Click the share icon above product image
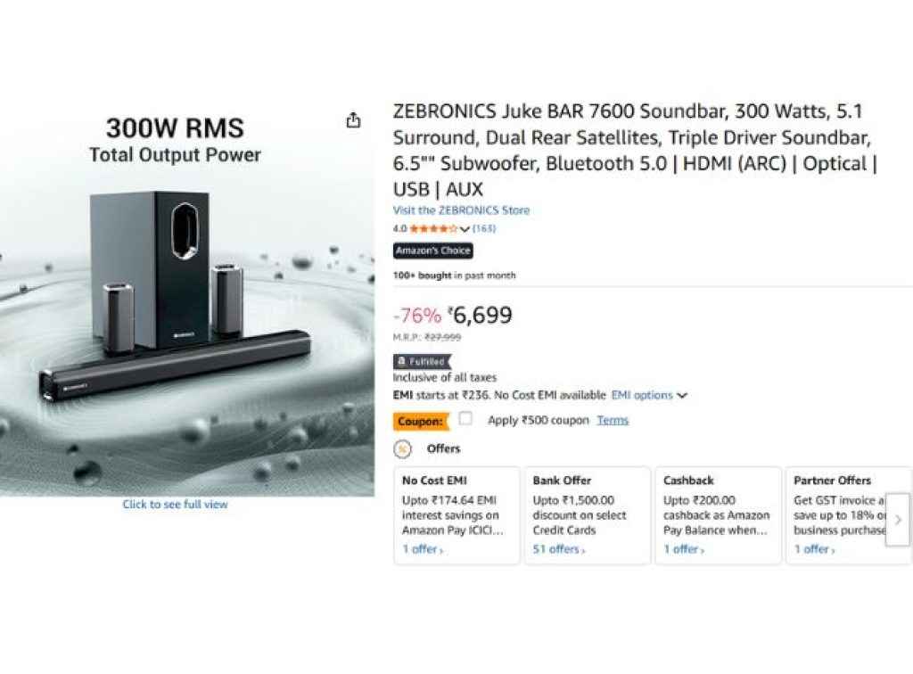Image resolution: width=913 pixels, height=674 pixels. [x=353, y=120]
